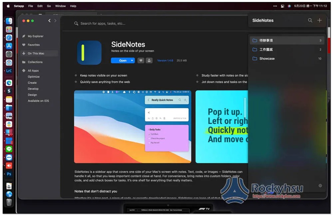
Task: Click the install icon beside the heart button
Action: [x=149, y=60]
